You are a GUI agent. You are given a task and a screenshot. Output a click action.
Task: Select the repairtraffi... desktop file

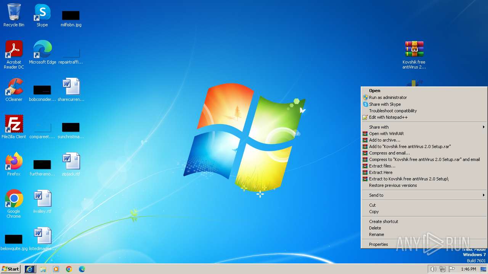(x=71, y=55)
